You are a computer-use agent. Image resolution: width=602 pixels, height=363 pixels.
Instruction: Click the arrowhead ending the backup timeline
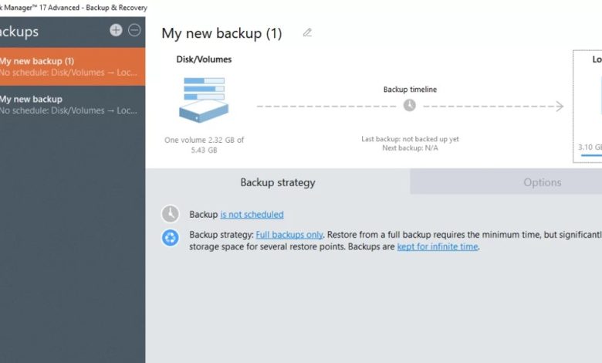(x=560, y=106)
